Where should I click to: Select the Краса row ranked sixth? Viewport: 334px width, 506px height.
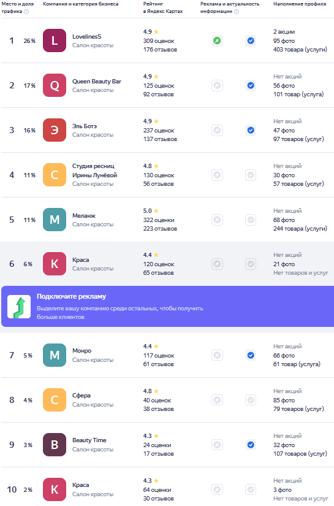coord(167,264)
